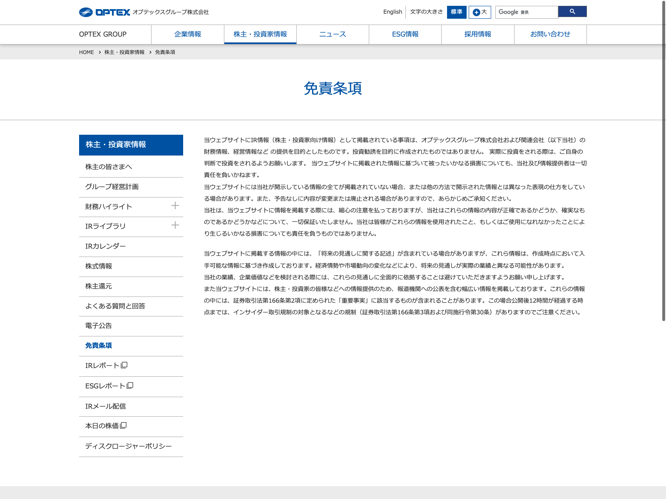The image size is (666, 499).
Task: Go to 採用情報 in the navigation
Action: click(477, 35)
